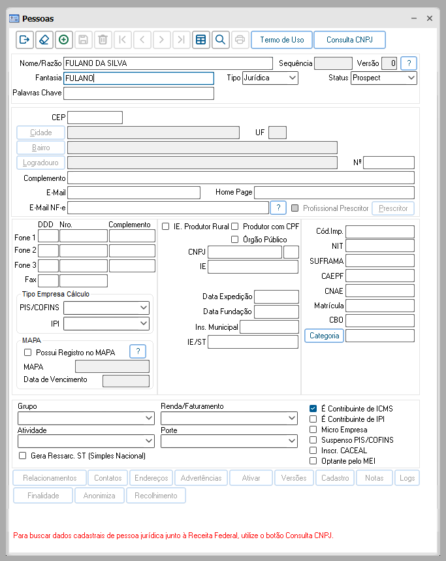Image resolution: width=446 pixels, height=561 pixels.
Task: Click the Finalidade button
Action: 43,496
